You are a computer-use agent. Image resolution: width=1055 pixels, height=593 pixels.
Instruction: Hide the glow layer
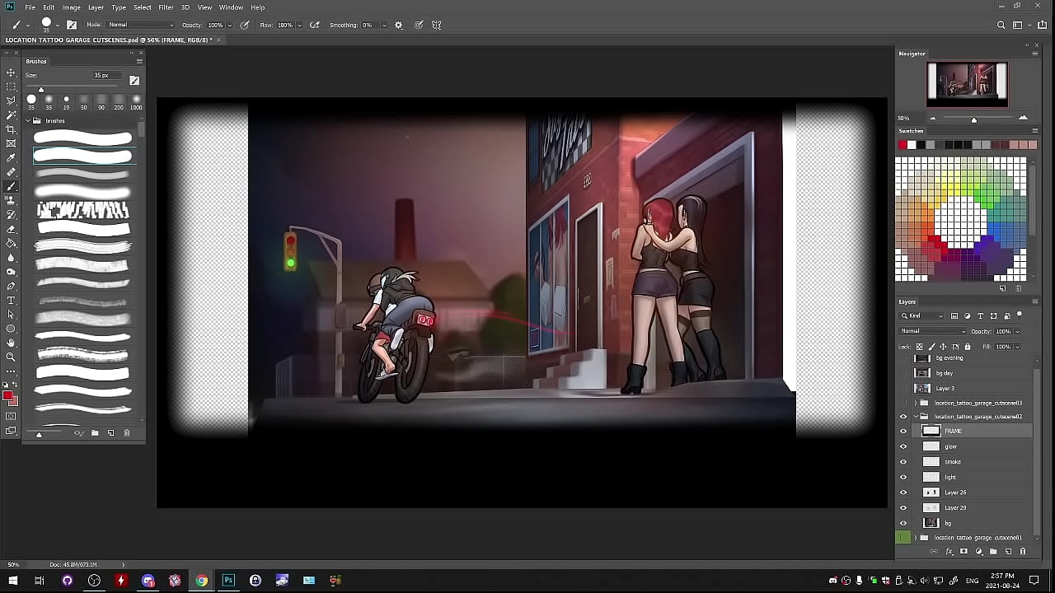coord(903,446)
